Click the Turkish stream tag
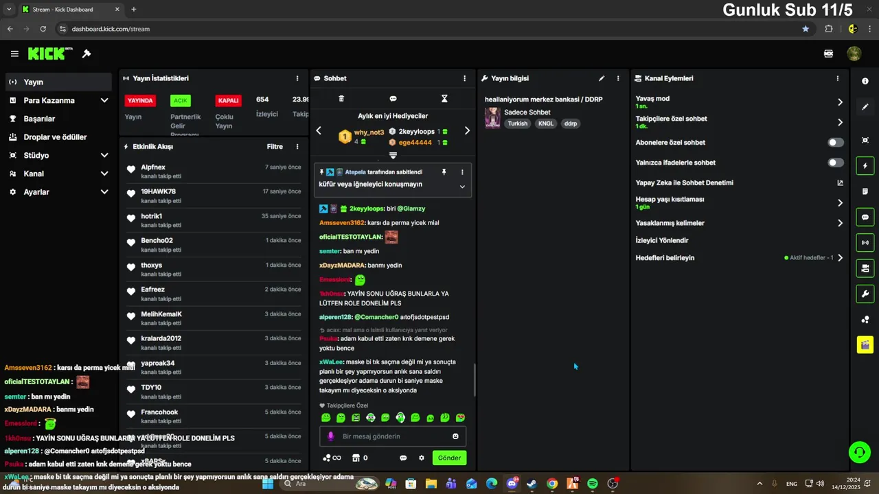879x494 pixels. (x=518, y=123)
